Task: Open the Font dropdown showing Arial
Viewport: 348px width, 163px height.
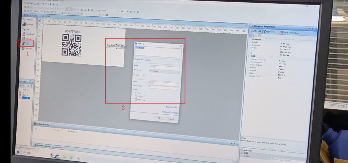Action: [x=164, y=83]
